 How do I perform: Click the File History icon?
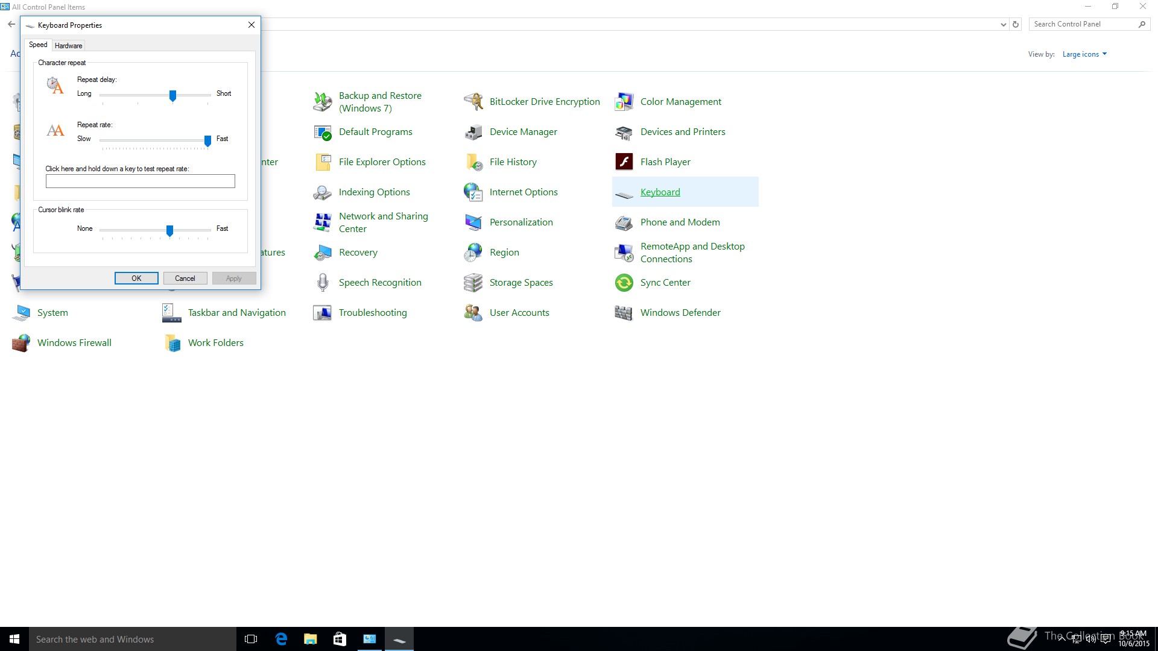(473, 162)
